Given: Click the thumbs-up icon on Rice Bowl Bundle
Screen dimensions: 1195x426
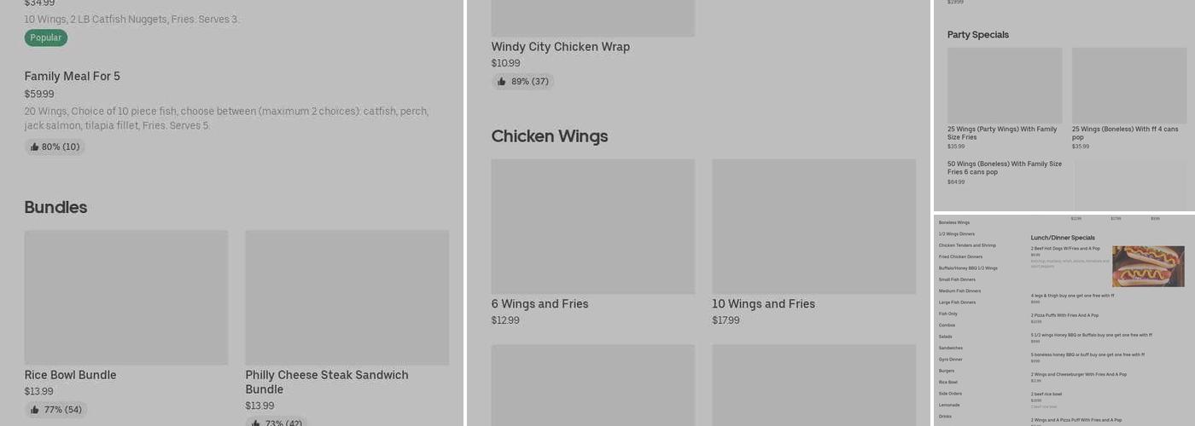Looking at the screenshot, I should point(35,410).
